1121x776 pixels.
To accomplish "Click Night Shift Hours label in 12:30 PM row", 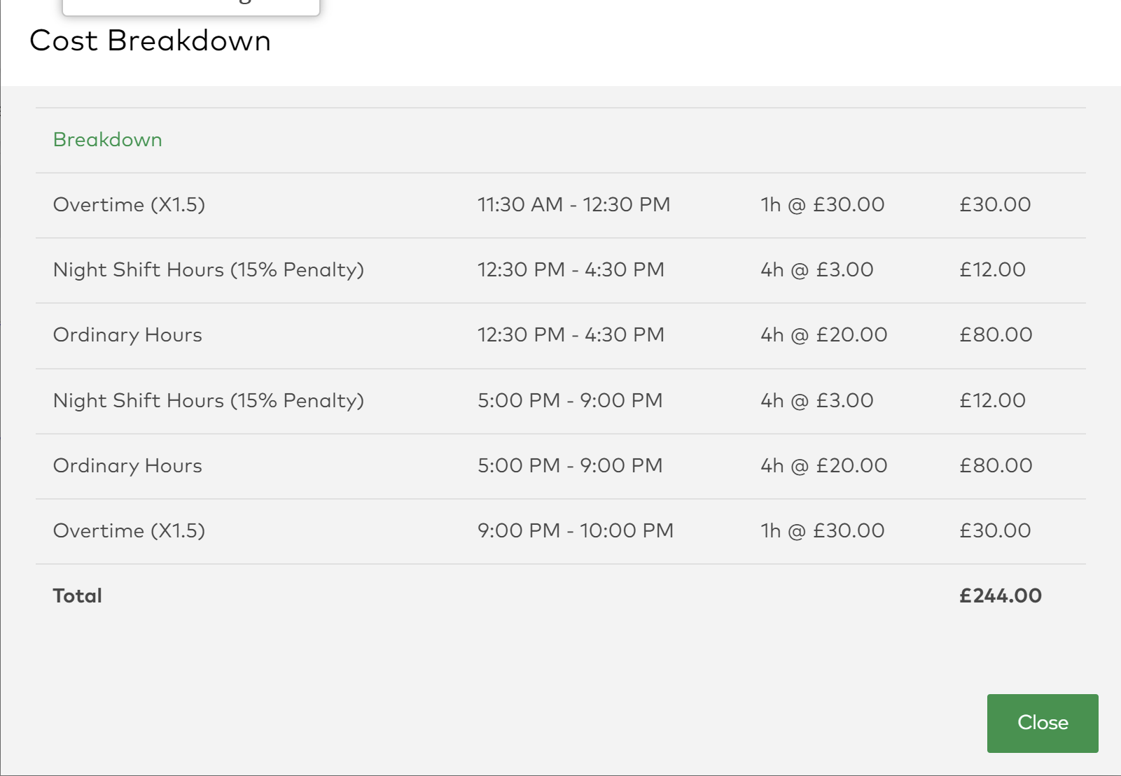I will coord(208,269).
